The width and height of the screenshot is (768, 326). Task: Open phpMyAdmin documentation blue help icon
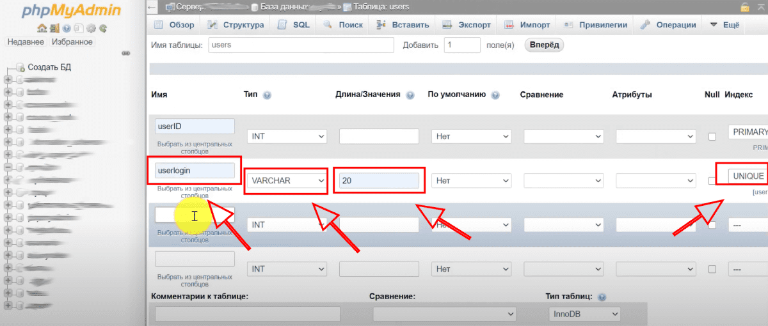point(66,28)
